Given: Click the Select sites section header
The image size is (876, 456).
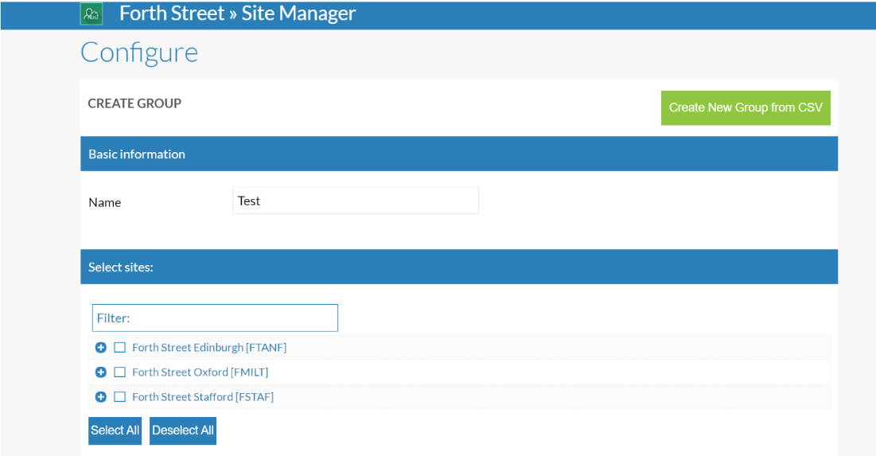Looking at the screenshot, I should [121, 267].
